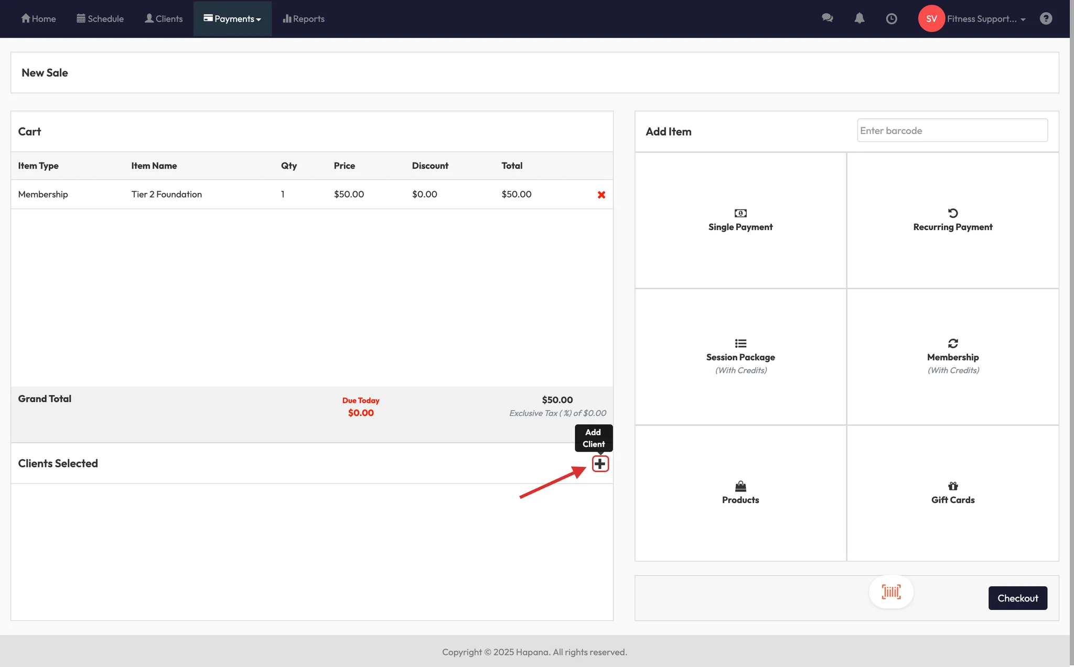Image resolution: width=1074 pixels, height=667 pixels.
Task: Open the Clients menu item
Action: [164, 19]
